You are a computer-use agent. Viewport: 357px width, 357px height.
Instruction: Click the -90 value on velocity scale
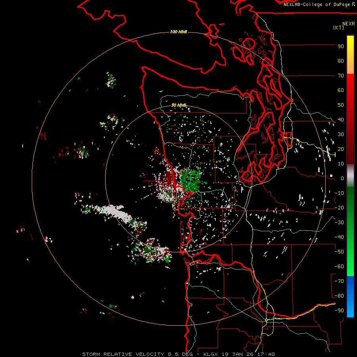339,311
